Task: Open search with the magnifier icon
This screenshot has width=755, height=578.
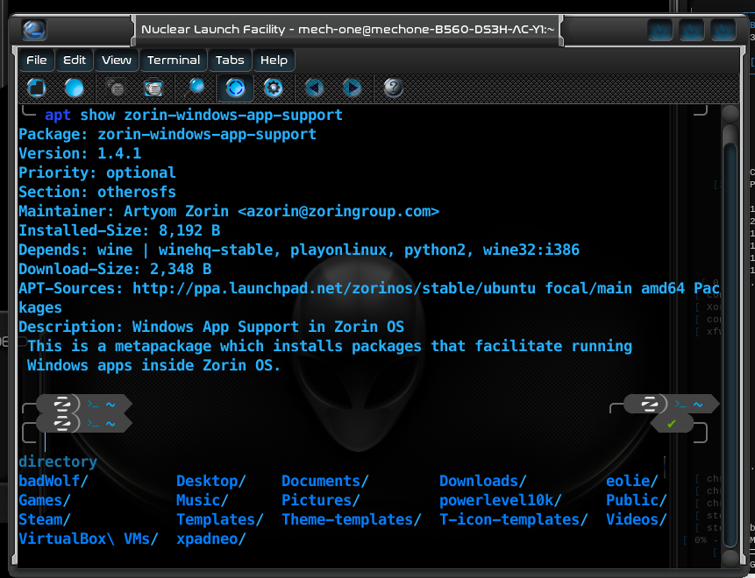Action: click(196, 88)
